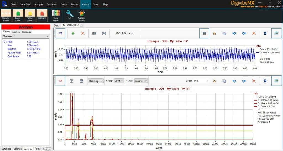Click download icon in waveform toolbar
Image resolution: width=283 pixels, height=151 pixels.
[265, 33]
